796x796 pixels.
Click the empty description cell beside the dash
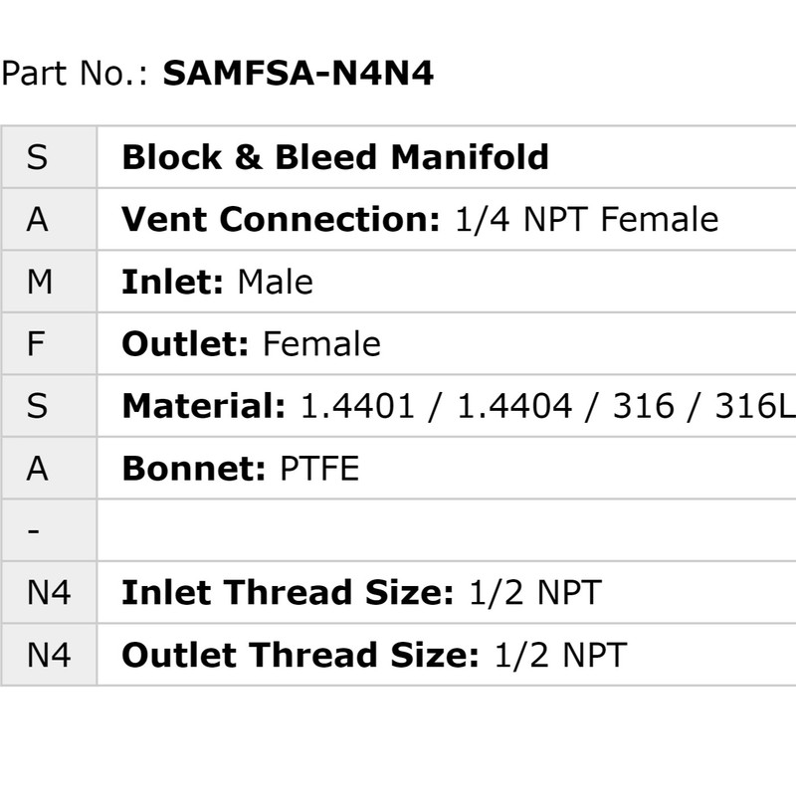click(x=446, y=530)
